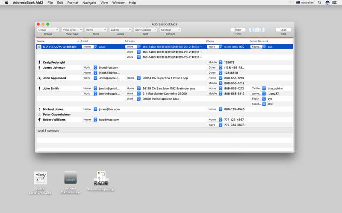Viewport: 342px width, 213px height.
Task: Open the Labels dropdown in the toolbar
Action: 121,30
